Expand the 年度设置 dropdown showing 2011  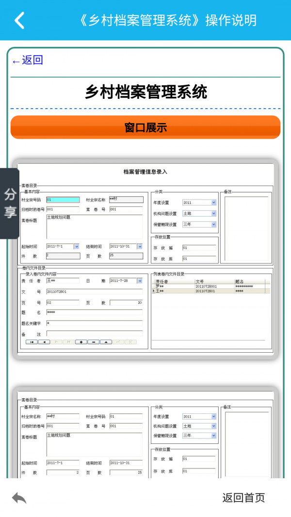click(x=213, y=203)
